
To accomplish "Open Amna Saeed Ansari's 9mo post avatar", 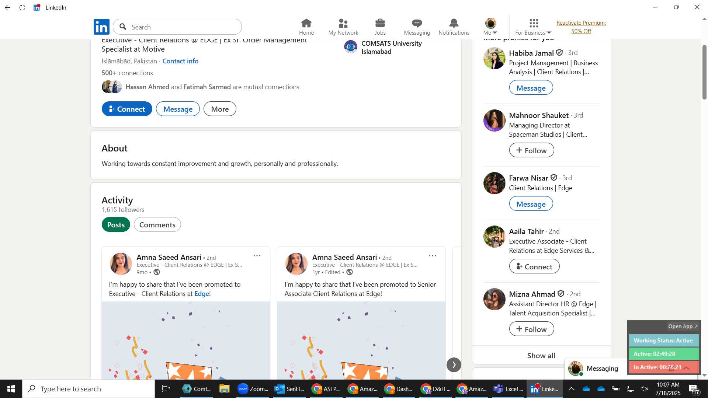I will click(121, 264).
